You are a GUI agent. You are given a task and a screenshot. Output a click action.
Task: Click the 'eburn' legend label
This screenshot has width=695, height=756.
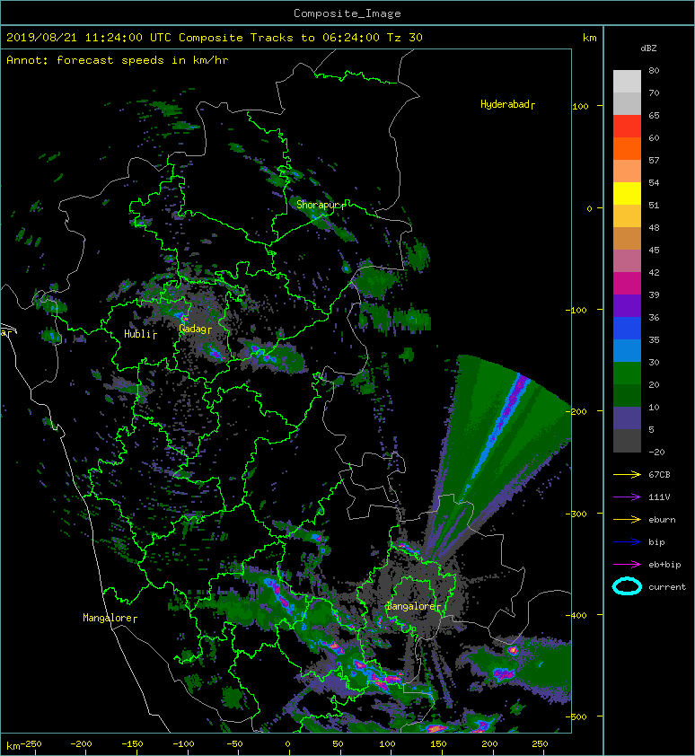(x=662, y=520)
